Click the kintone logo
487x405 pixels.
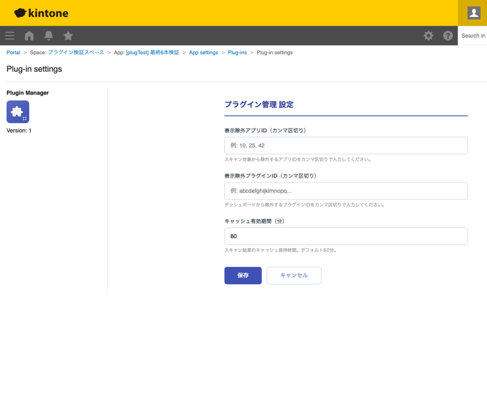(x=41, y=13)
